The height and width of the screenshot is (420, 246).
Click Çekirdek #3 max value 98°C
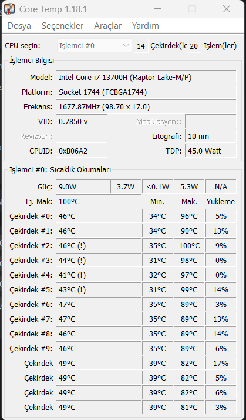189,261
